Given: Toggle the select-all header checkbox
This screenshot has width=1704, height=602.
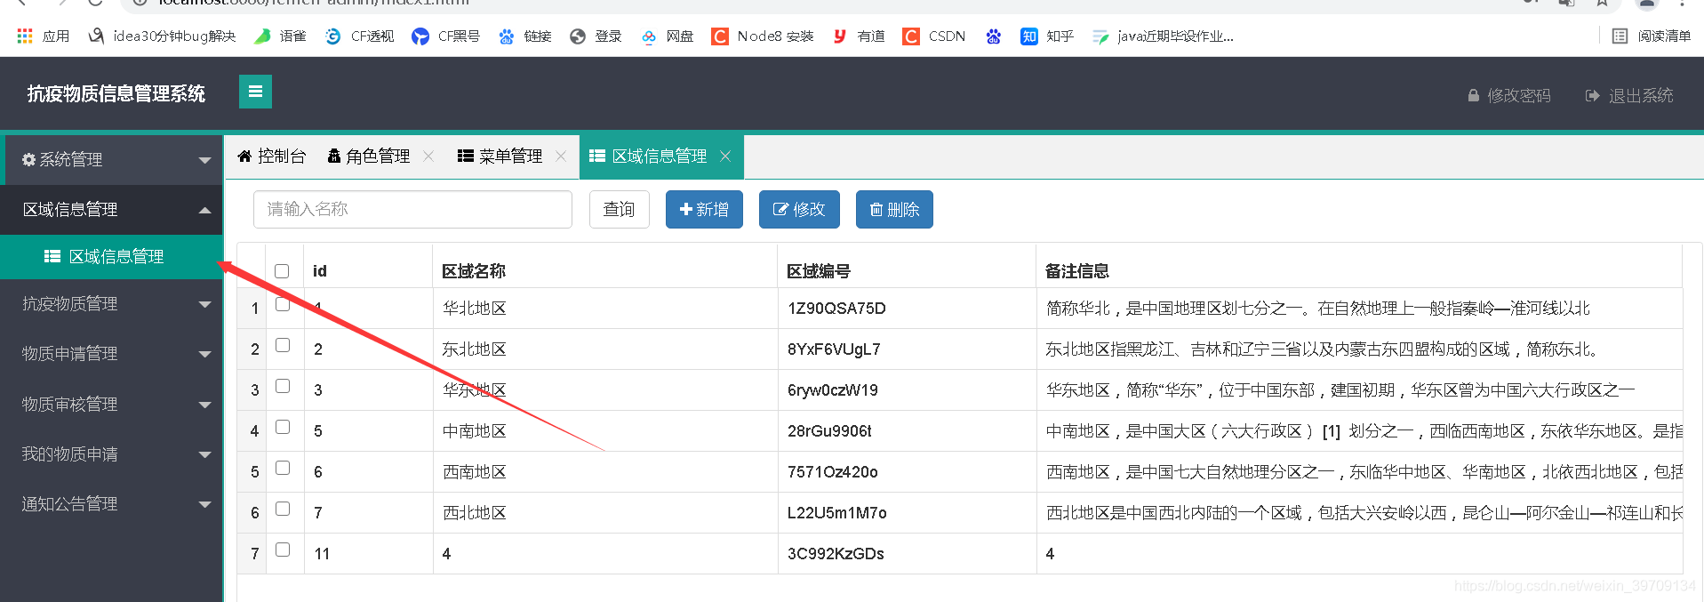Looking at the screenshot, I should [x=282, y=271].
